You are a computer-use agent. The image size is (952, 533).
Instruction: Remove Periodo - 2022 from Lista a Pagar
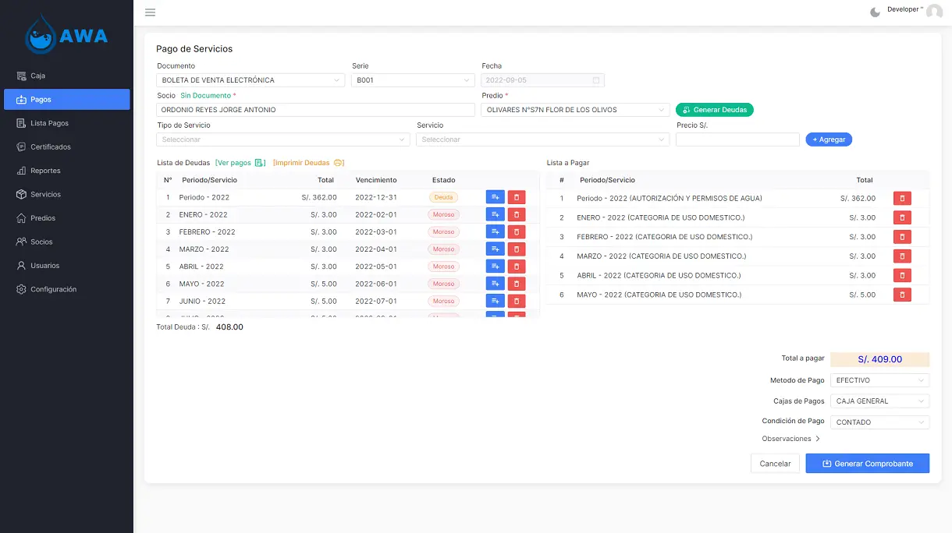(x=901, y=199)
